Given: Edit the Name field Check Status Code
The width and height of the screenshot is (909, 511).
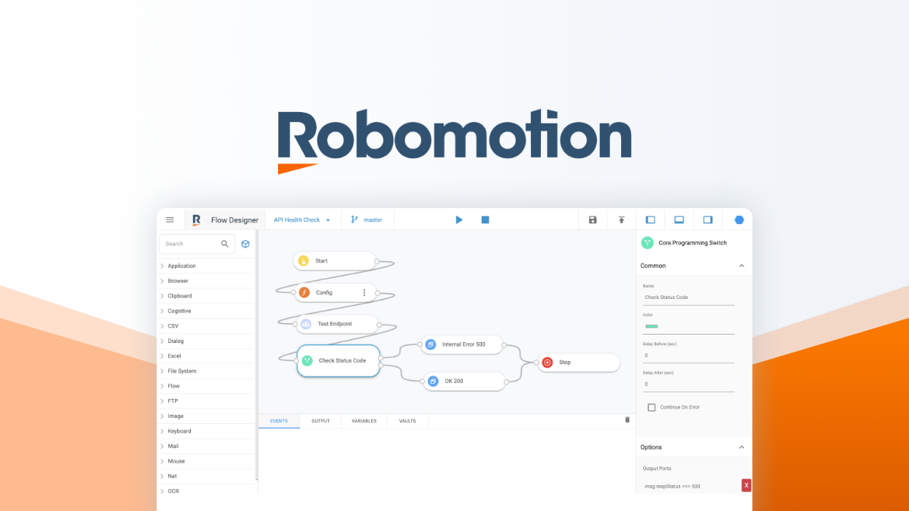Looking at the screenshot, I should tap(689, 298).
